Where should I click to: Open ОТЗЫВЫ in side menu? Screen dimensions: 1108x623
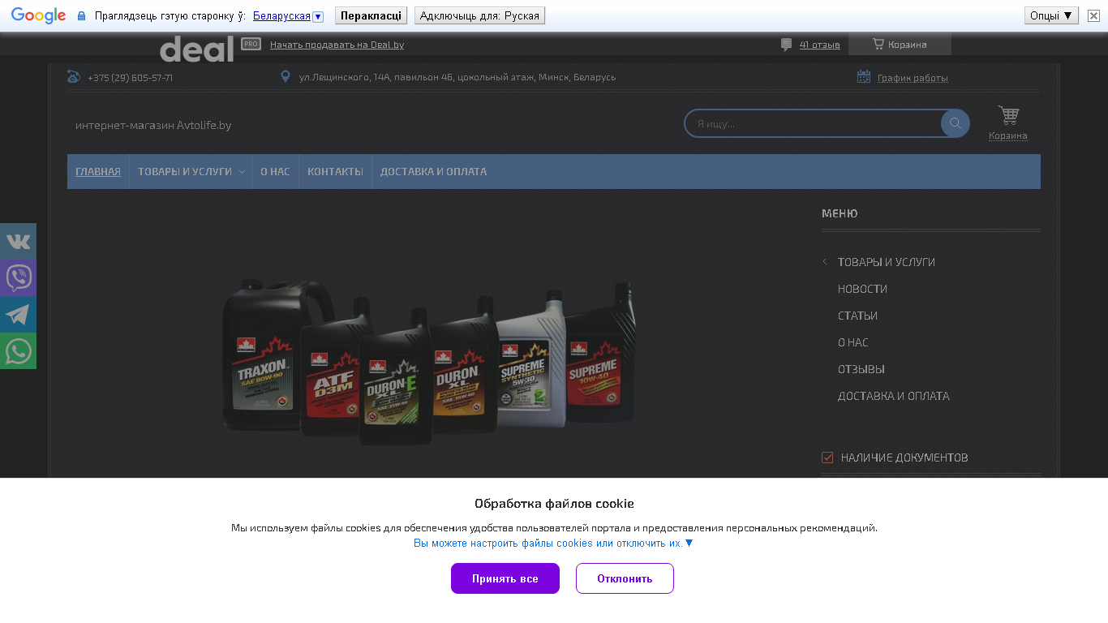click(x=861, y=369)
